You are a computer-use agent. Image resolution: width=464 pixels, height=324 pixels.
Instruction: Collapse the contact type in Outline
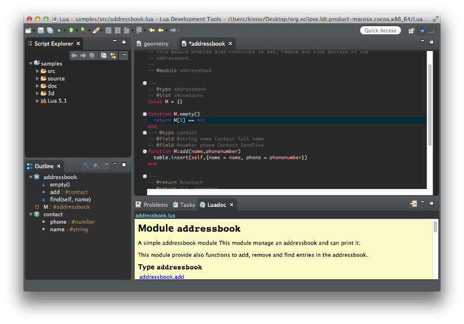coord(31,214)
